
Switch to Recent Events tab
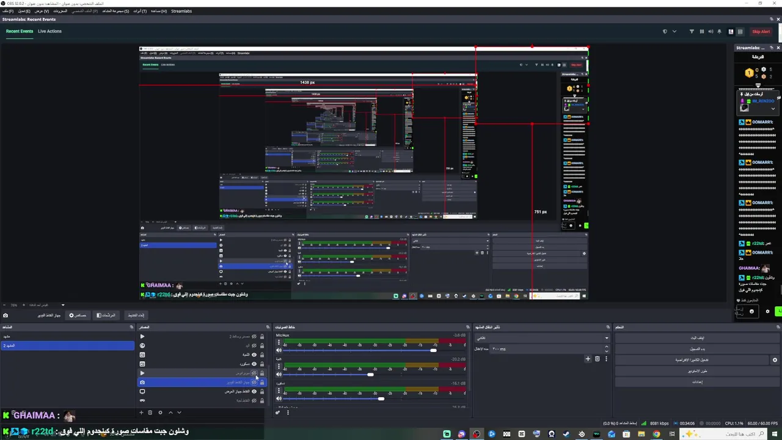coord(20,31)
